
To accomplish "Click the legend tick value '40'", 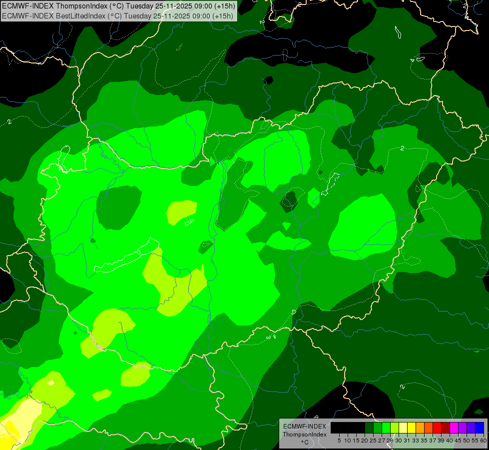I will [450, 440].
